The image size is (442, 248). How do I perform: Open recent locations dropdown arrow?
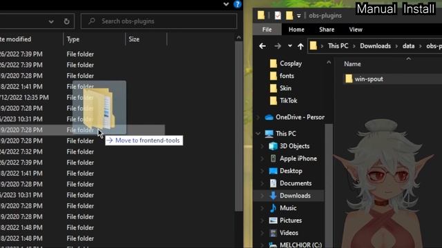290,46
